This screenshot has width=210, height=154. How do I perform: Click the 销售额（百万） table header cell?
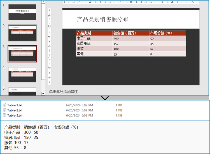point(131,33)
